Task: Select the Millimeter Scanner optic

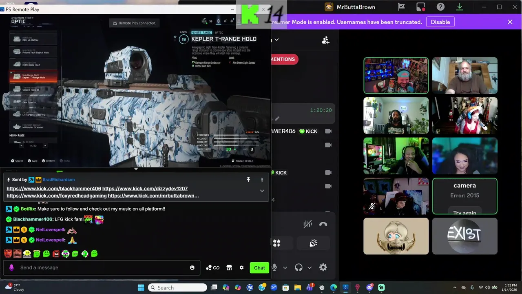Action: [33, 126]
